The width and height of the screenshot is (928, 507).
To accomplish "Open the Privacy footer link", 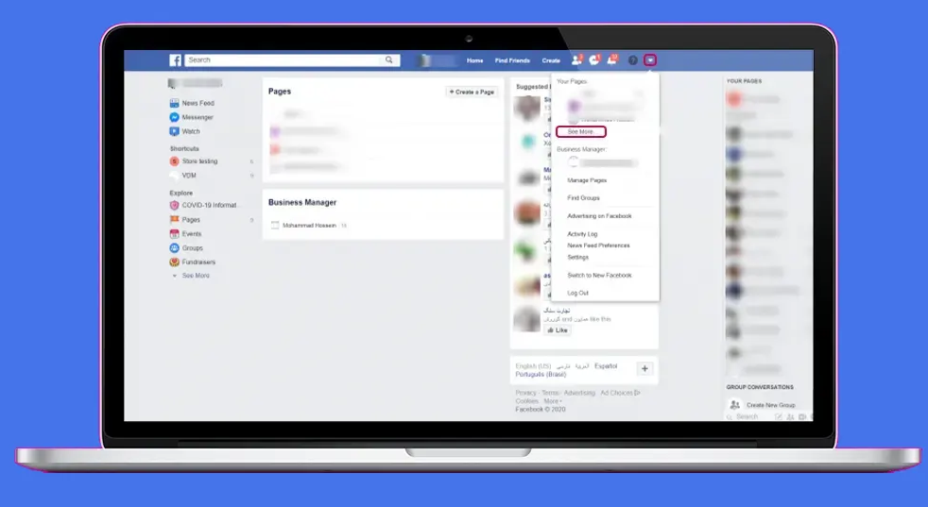I will (525, 393).
